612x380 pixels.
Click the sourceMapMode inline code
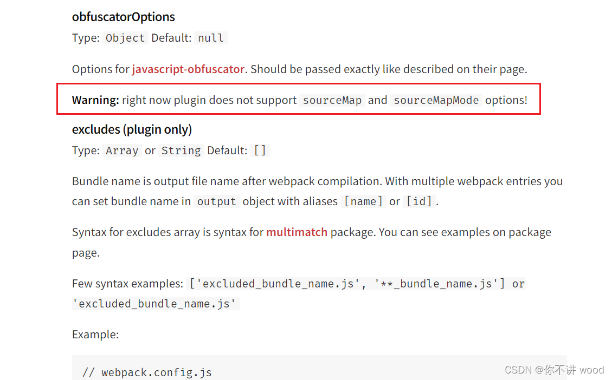click(436, 100)
